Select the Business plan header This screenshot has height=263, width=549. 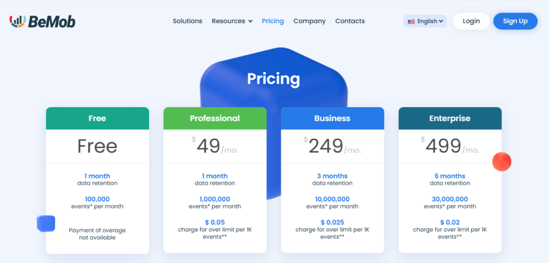[332, 118]
